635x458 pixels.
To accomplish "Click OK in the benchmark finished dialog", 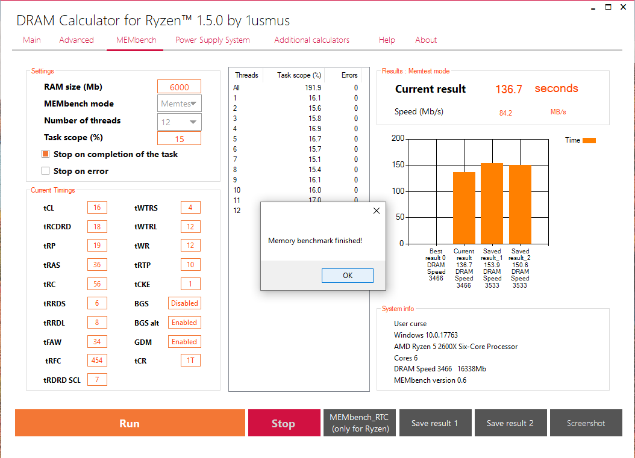I will 348,276.
